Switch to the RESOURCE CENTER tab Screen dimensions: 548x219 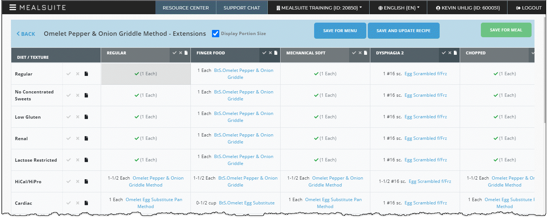[x=186, y=7]
